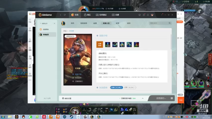Viewport: 212px width, 119px height.
Task: Switch to the 查找 tab
Action: 129,23
